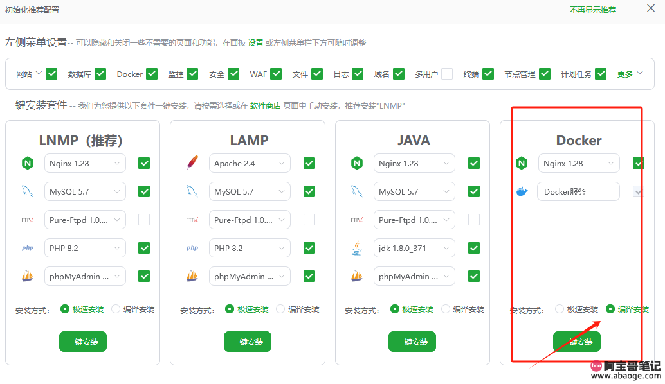The height and width of the screenshot is (384, 665).
Task: Select 编译安装 radio in LNMP panel
Action: pyautogui.click(x=116, y=309)
